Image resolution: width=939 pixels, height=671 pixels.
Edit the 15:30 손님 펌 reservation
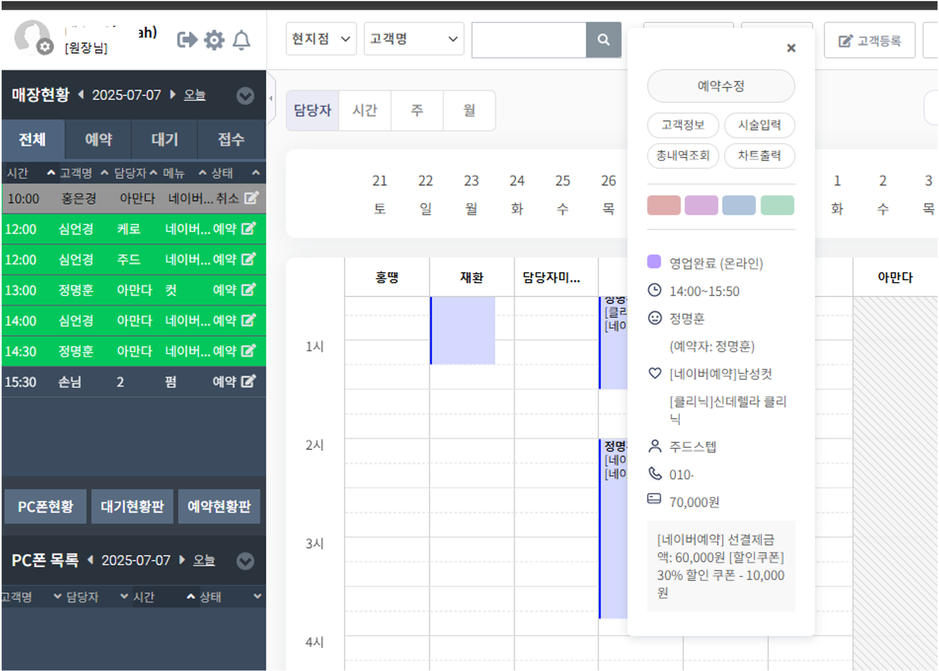point(248,381)
